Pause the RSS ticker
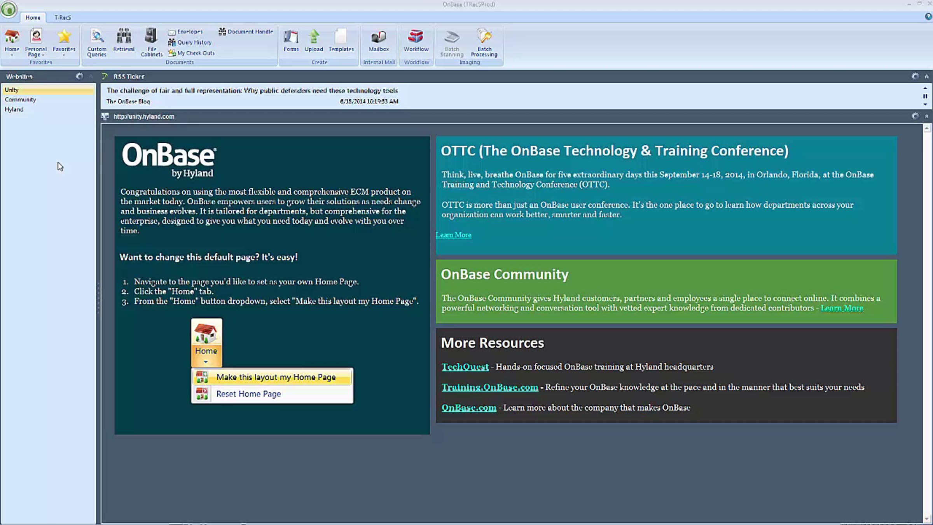This screenshot has width=933, height=525. 925,96
